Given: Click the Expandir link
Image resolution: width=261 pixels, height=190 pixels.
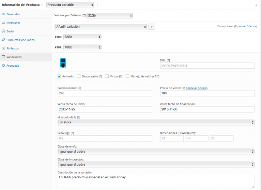Looking at the screenshot, I should click(240, 26).
